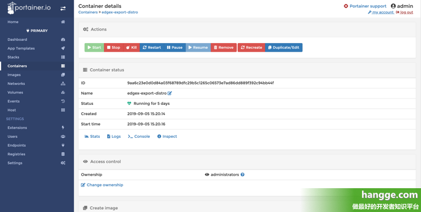Open Home in the sidebar
Screen dimensions: 421x212
pyautogui.click(x=13, y=22)
